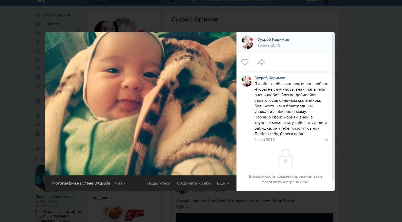Click Поделиться below the photo
This screenshot has width=402, height=222.
click(159, 183)
